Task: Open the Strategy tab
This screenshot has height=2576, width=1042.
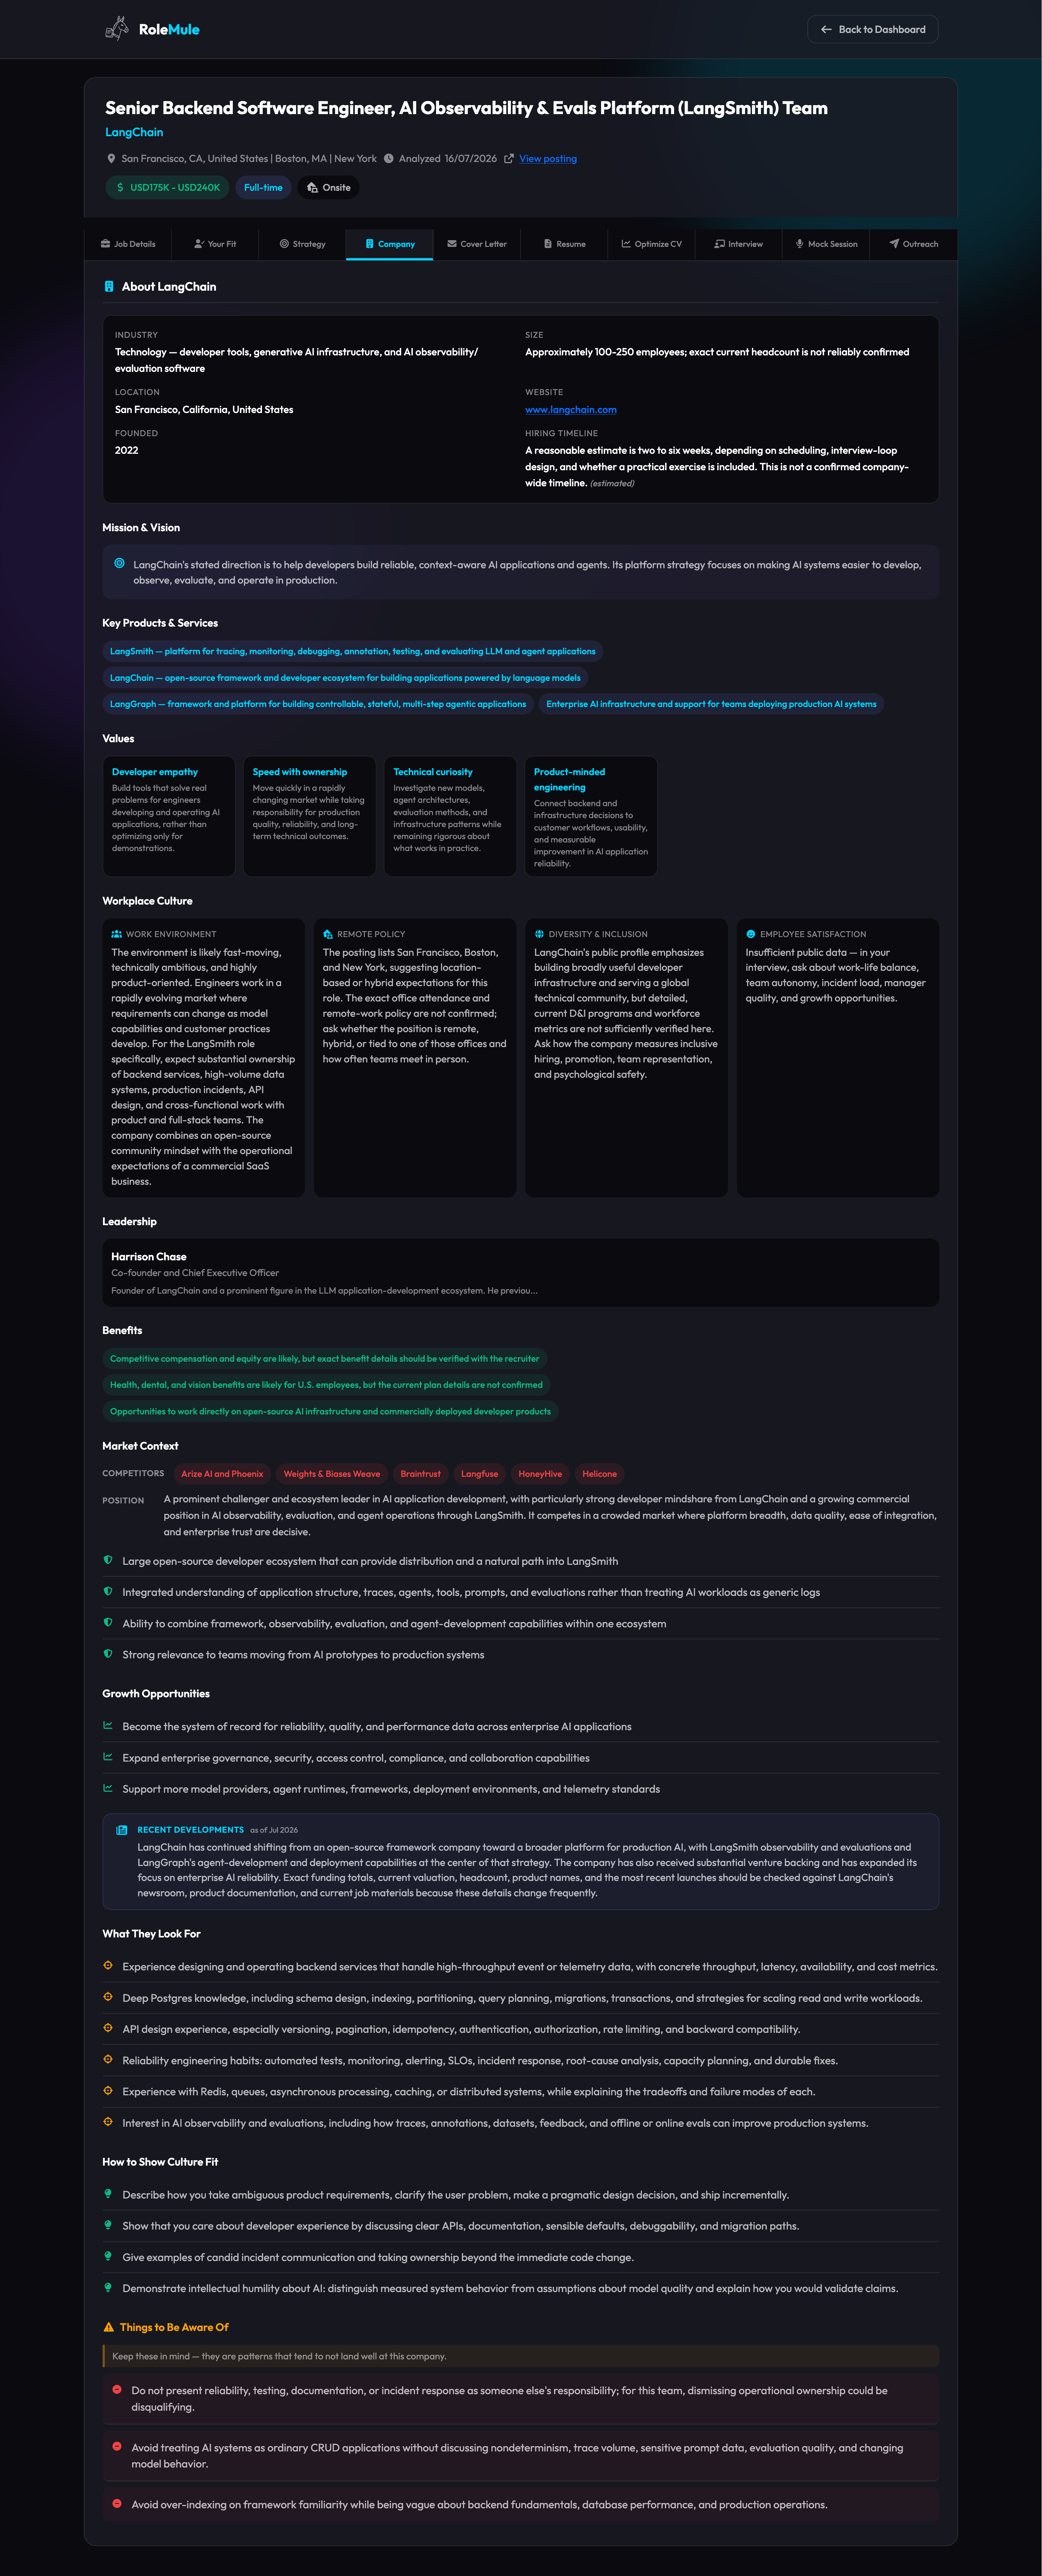Action: click(x=302, y=244)
